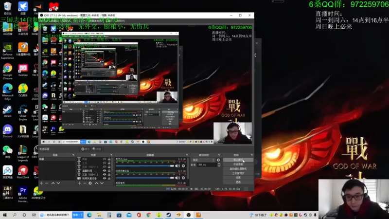Open Steam desktop shortcut
Screen dimensions: 389x219
click(x=7, y=111)
